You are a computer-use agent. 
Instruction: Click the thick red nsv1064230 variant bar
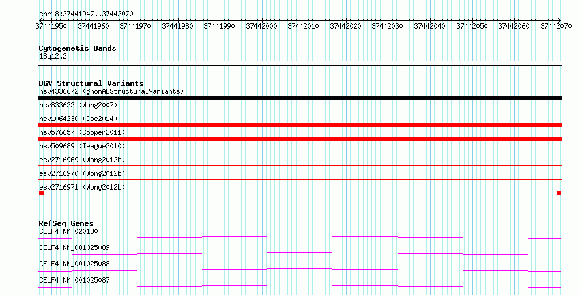300,125
